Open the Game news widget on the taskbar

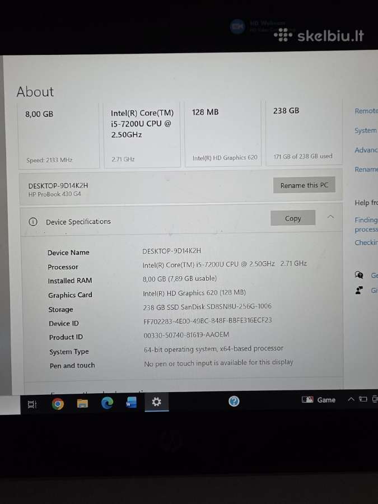click(319, 400)
